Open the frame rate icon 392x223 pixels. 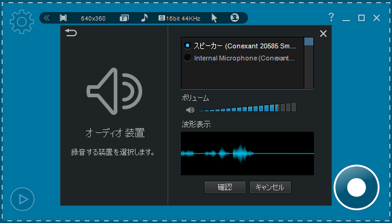coord(124,18)
